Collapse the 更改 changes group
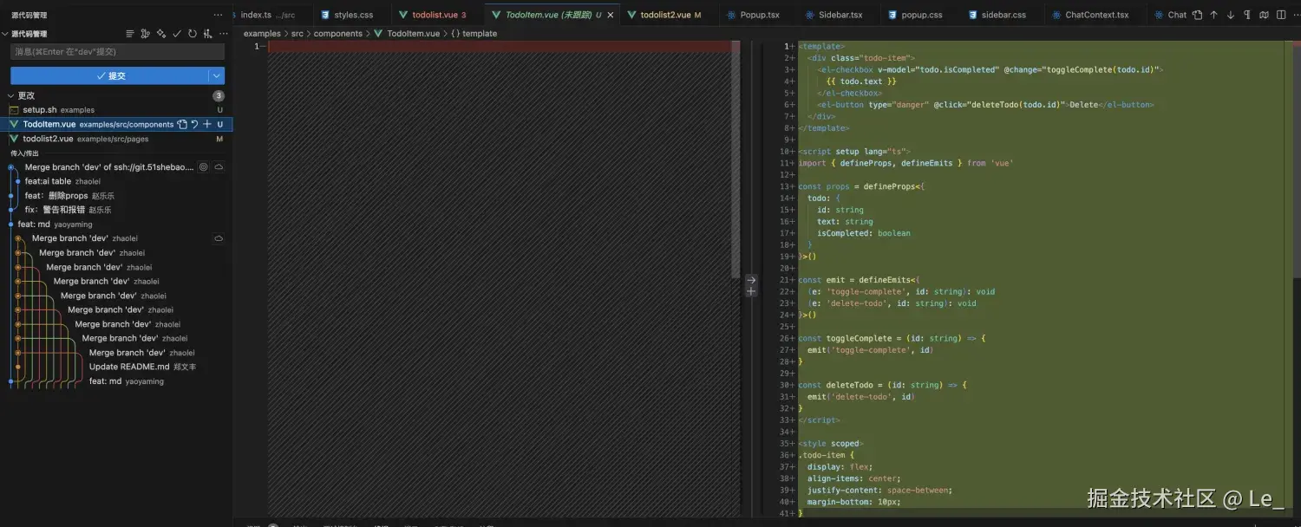The width and height of the screenshot is (1301, 527). [11, 95]
